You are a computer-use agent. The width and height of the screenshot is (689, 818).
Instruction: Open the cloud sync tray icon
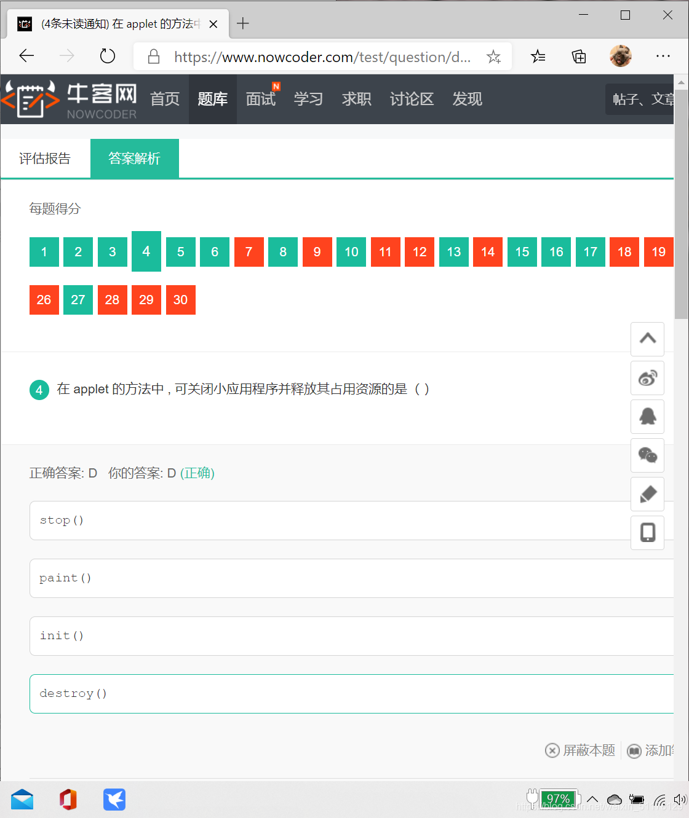pyautogui.click(x=614, y=800)
